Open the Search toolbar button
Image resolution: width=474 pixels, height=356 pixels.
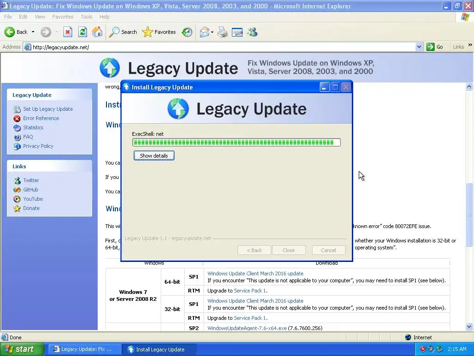tap(123, 32)
